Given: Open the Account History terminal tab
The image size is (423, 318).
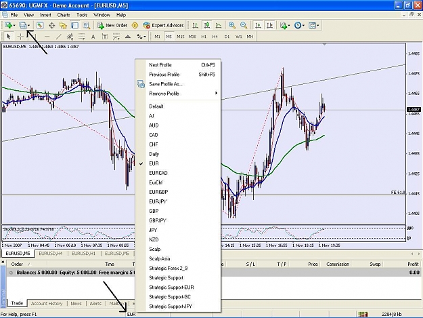Looking at the screenshot, I should point(47,303).
